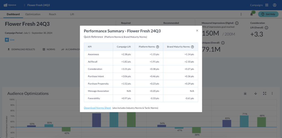Image resolution: width=282 pixels, height=138 pixels.
Task: Click the 42% green bar below baseline
Action: [66, 129]
